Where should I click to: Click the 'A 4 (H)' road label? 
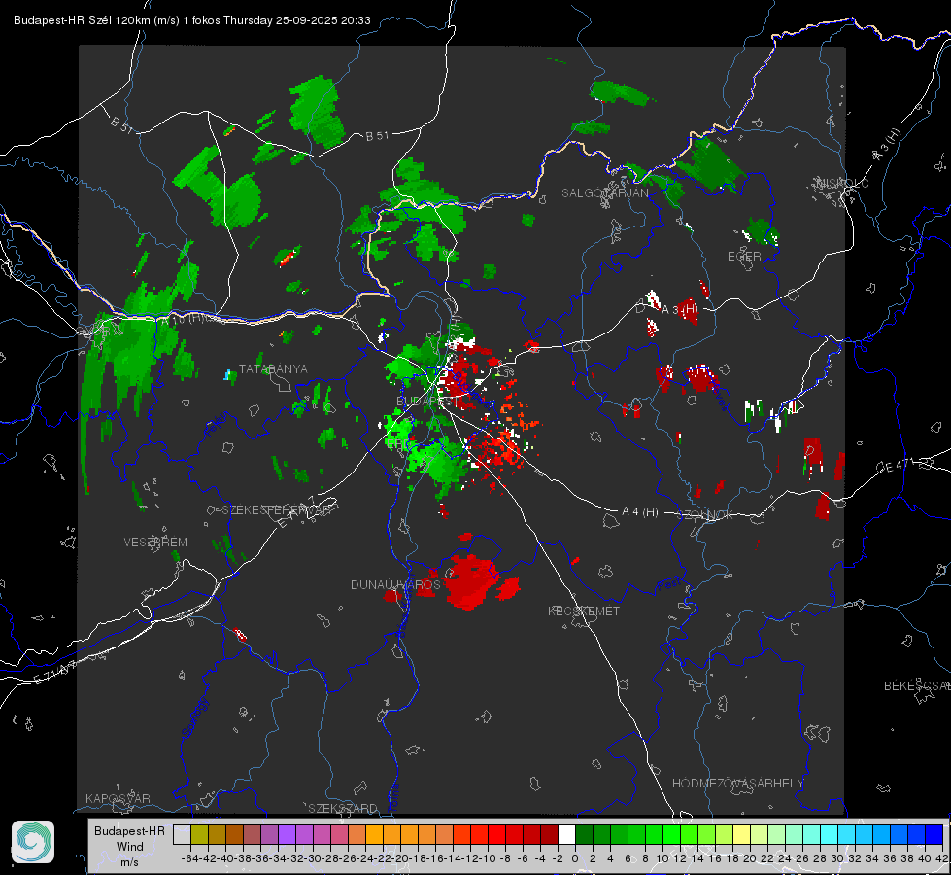click(640, 512)
